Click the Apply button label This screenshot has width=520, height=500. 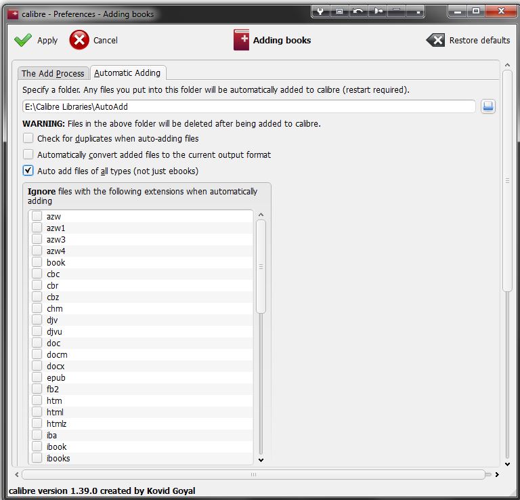(x=47, y=40)
